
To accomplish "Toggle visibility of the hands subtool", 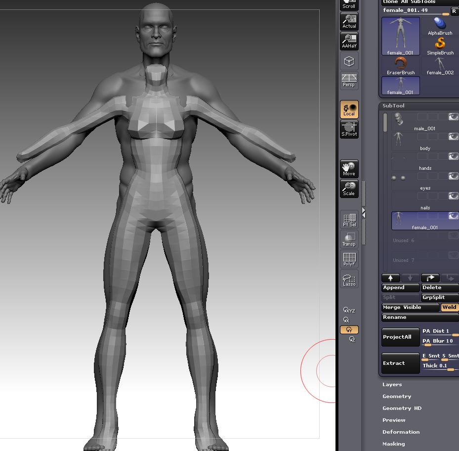I will (x=453, y=156).
